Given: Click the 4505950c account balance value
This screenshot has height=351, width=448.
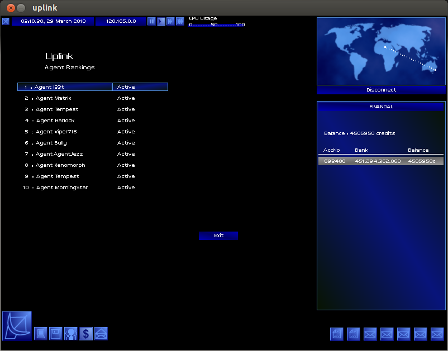Looking at the screenshot, I should point(422,161).
